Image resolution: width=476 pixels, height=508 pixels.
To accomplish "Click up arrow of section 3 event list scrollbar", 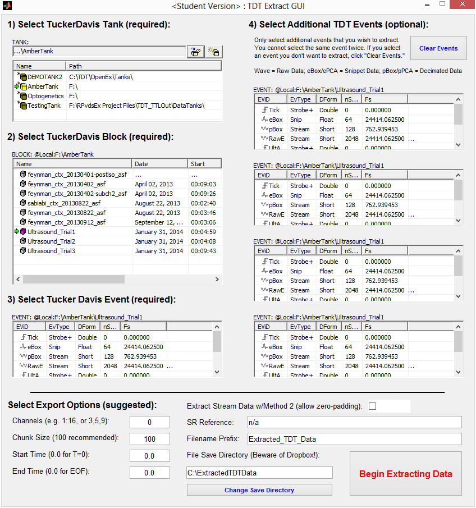I will (x=217, y=327).
